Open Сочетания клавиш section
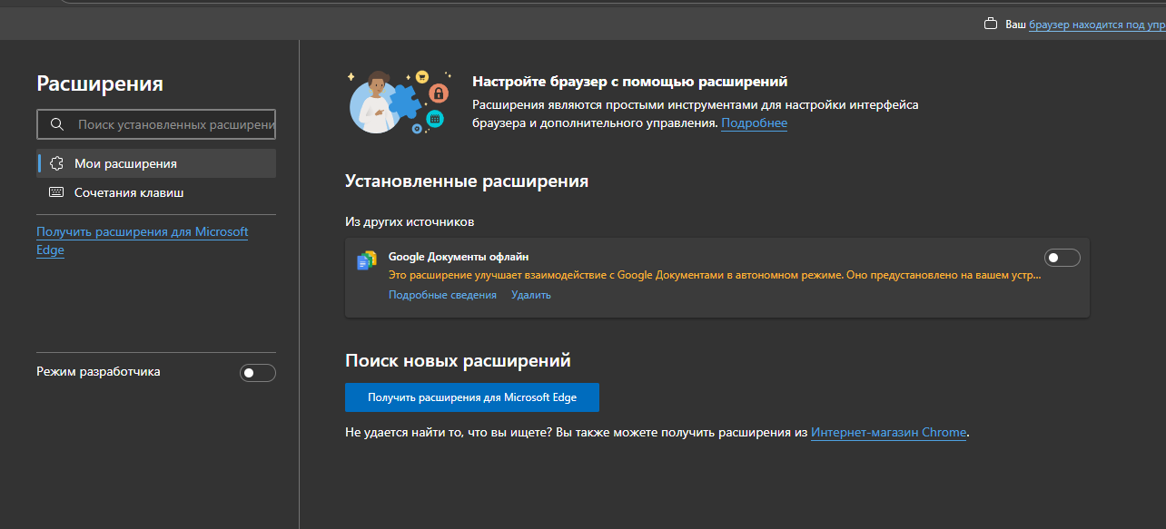Screen dimensions: 1166x529 [x=156, y=192]
